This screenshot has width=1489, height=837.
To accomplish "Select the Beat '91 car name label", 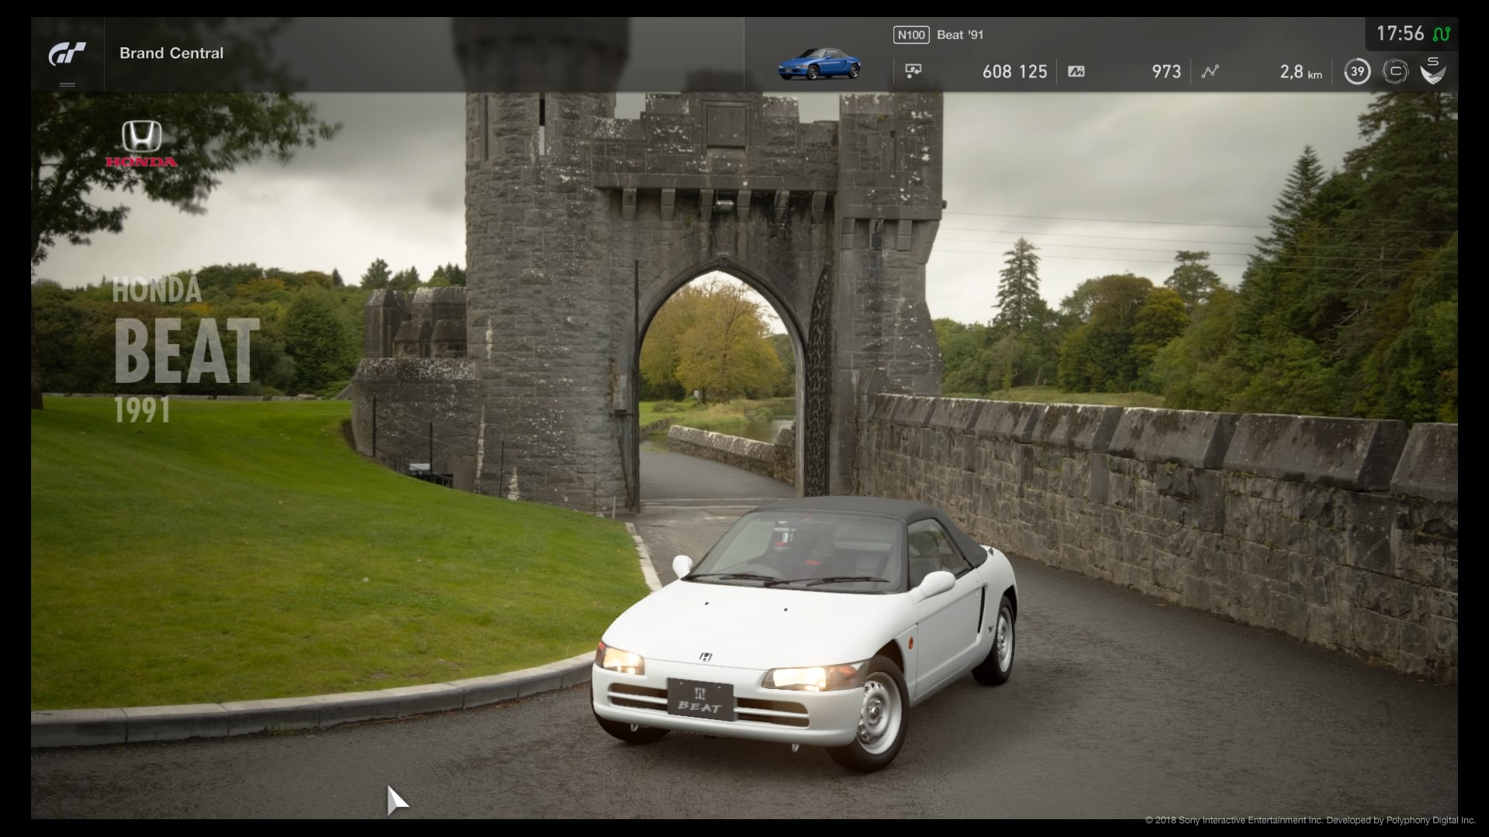I will click(960, 35).
